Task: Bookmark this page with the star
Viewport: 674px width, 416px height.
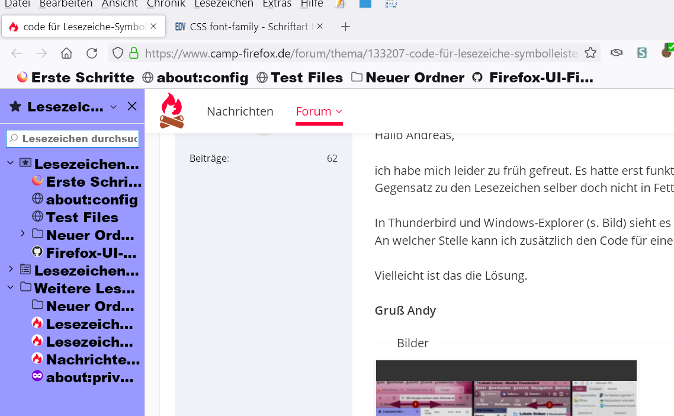Action: [x=590, y=53]
